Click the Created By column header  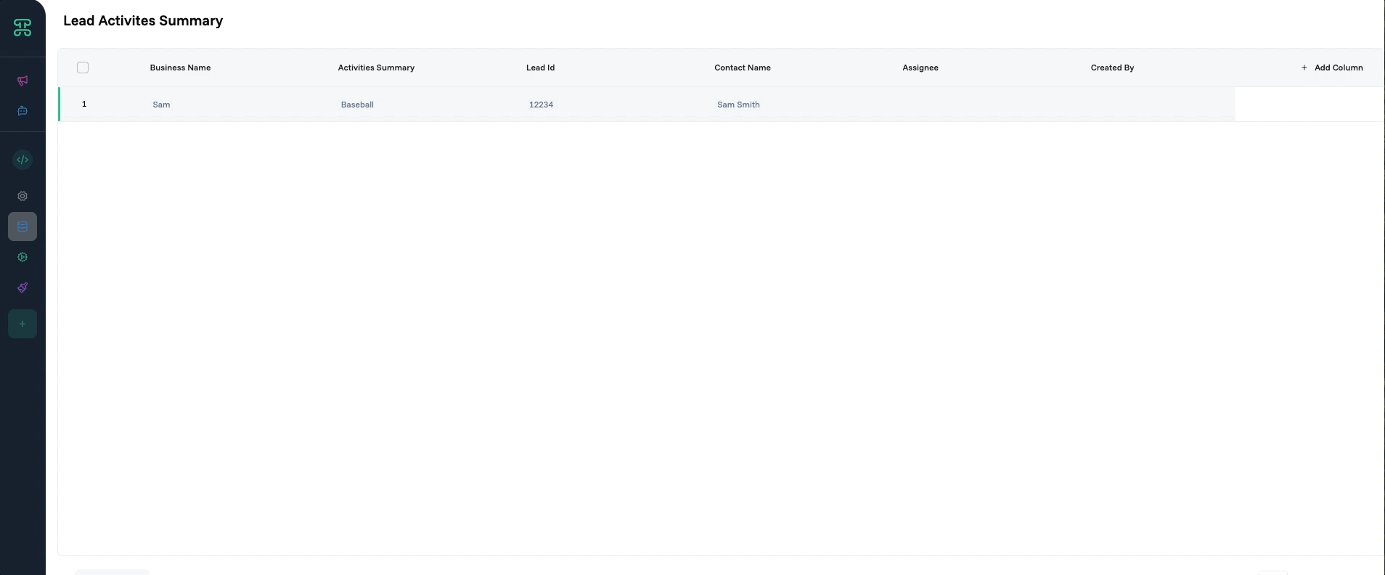(x=1112, y=68)
